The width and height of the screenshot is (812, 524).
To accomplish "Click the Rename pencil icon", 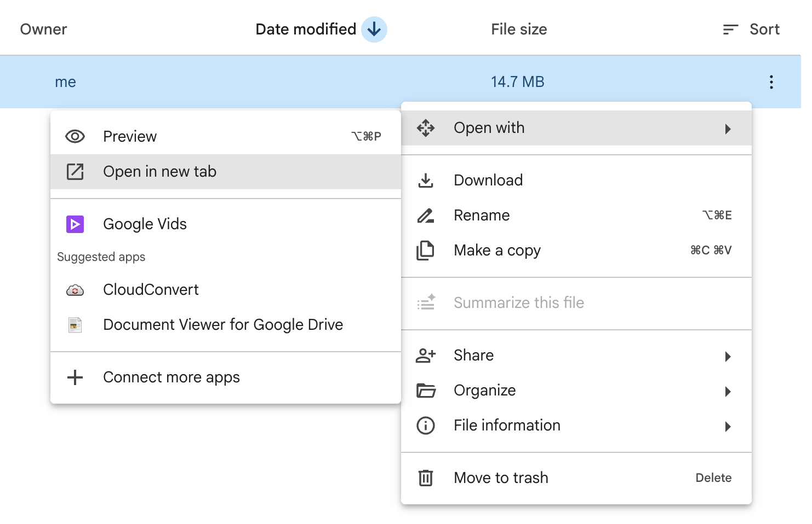I will click(x=426, y=216).
